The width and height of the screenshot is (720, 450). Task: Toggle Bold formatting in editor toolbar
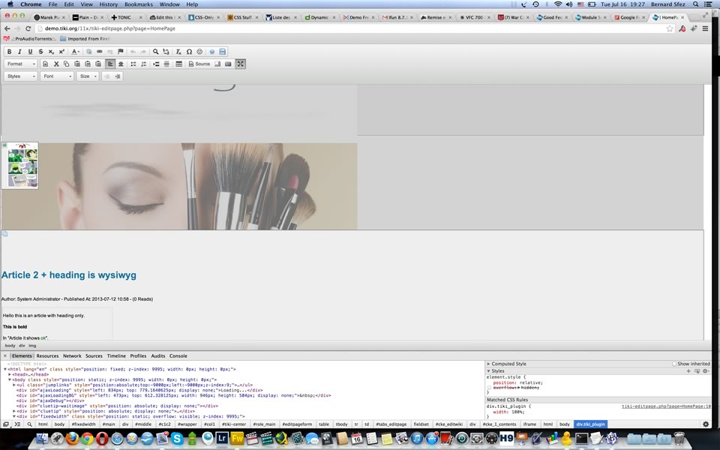click(9, 52)
